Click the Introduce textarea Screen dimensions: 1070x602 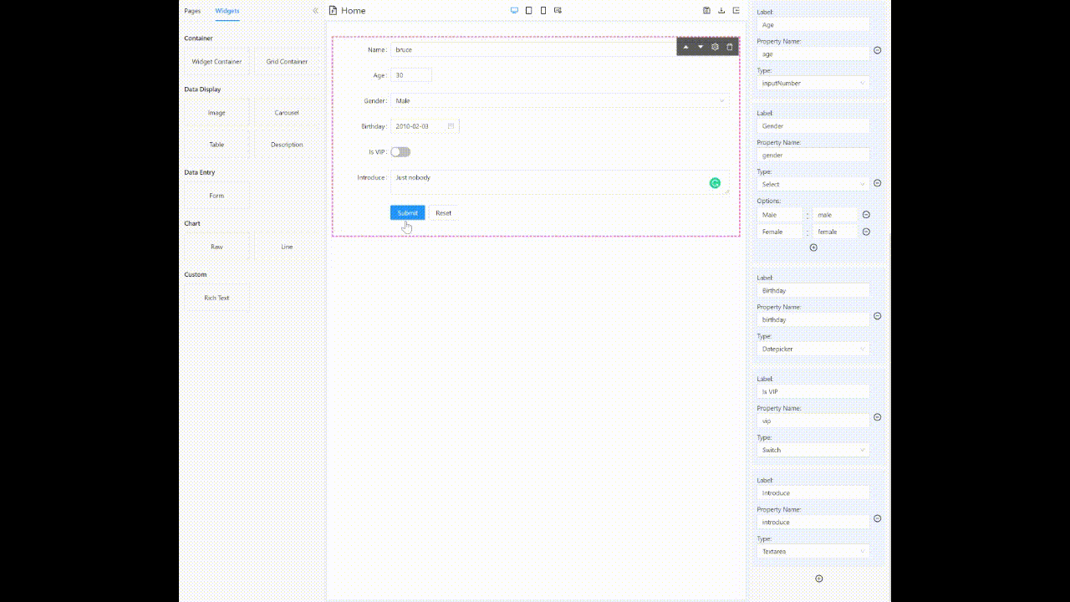click(x=560, y=182)
